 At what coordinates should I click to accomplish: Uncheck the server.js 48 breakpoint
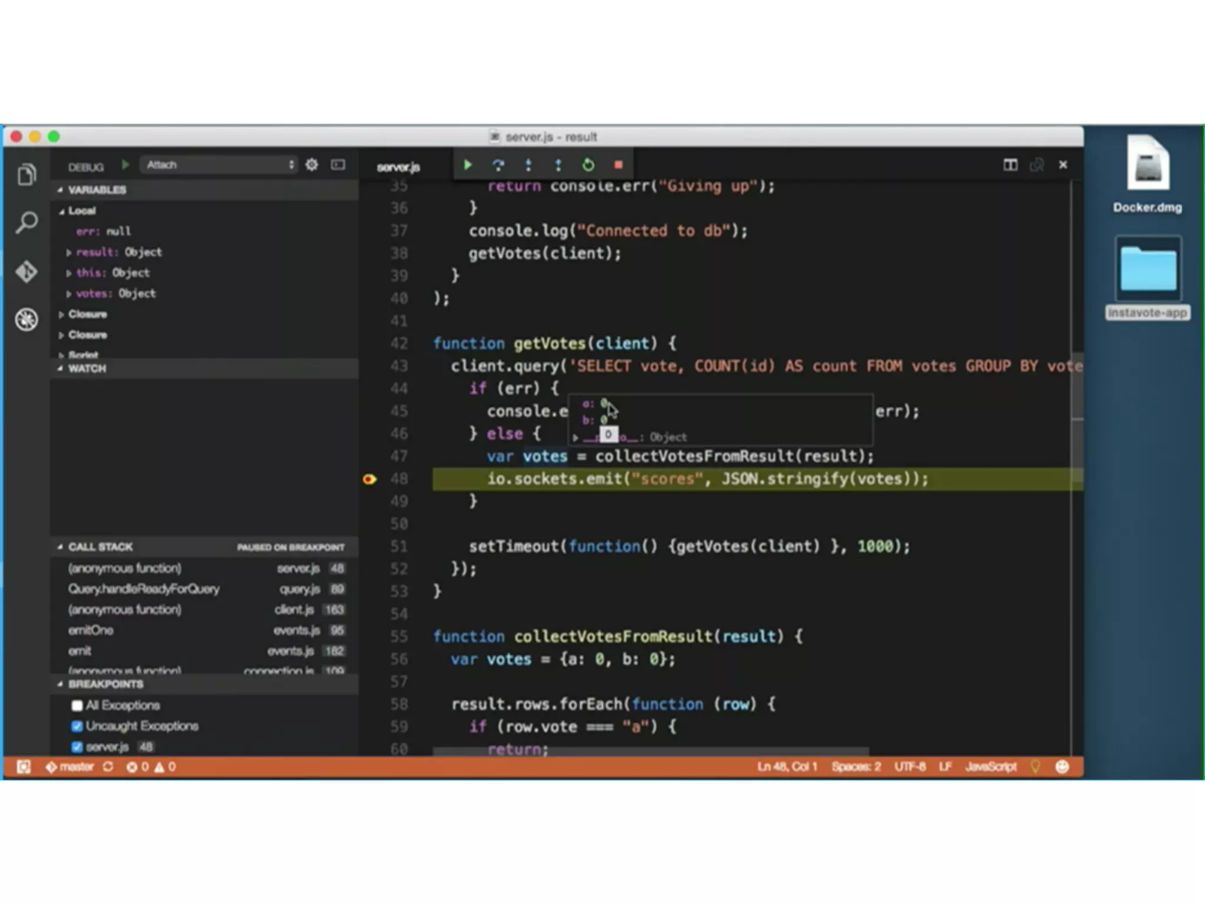click(x=77, y=747)
